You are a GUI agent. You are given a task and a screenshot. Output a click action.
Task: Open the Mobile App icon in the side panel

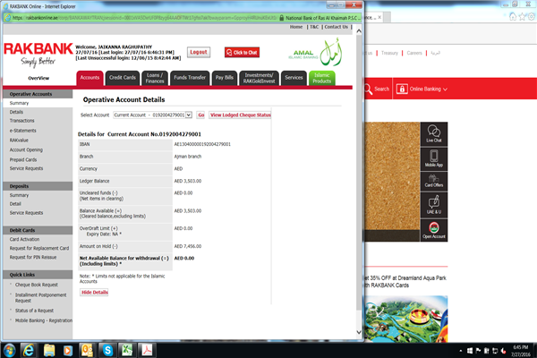tap(433, 159)
